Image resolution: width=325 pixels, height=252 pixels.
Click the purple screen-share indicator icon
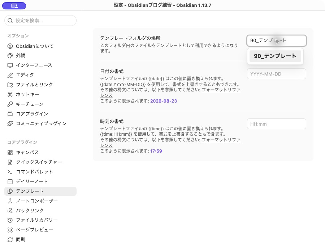pos(14,6)
